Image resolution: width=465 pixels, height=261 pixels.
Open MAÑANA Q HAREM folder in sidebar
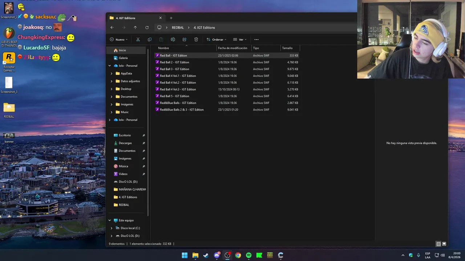coord(129,190)
